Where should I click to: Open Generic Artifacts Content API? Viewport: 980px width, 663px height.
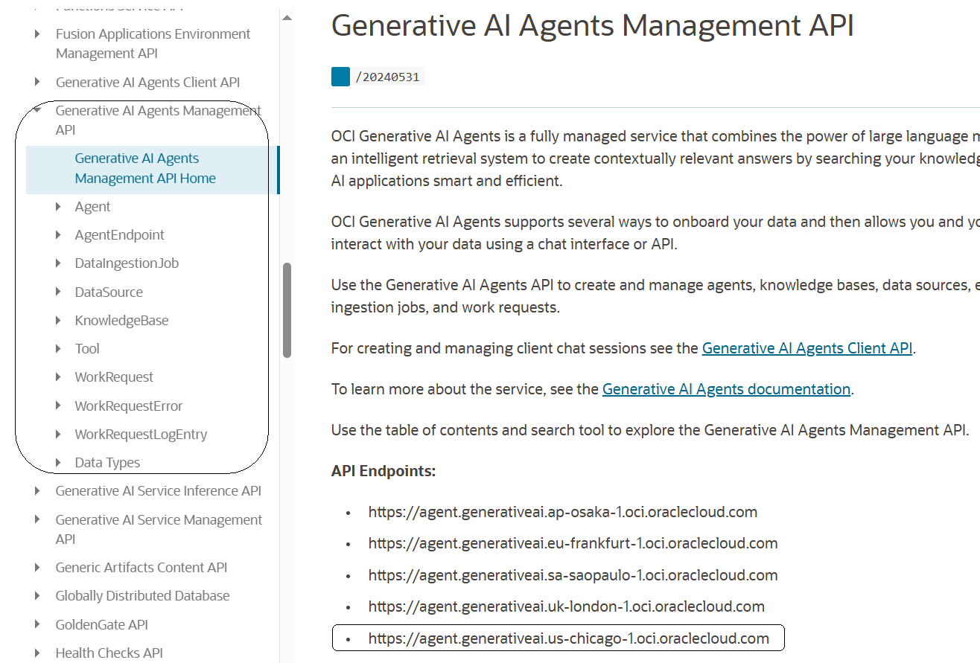tap(141, 568)
